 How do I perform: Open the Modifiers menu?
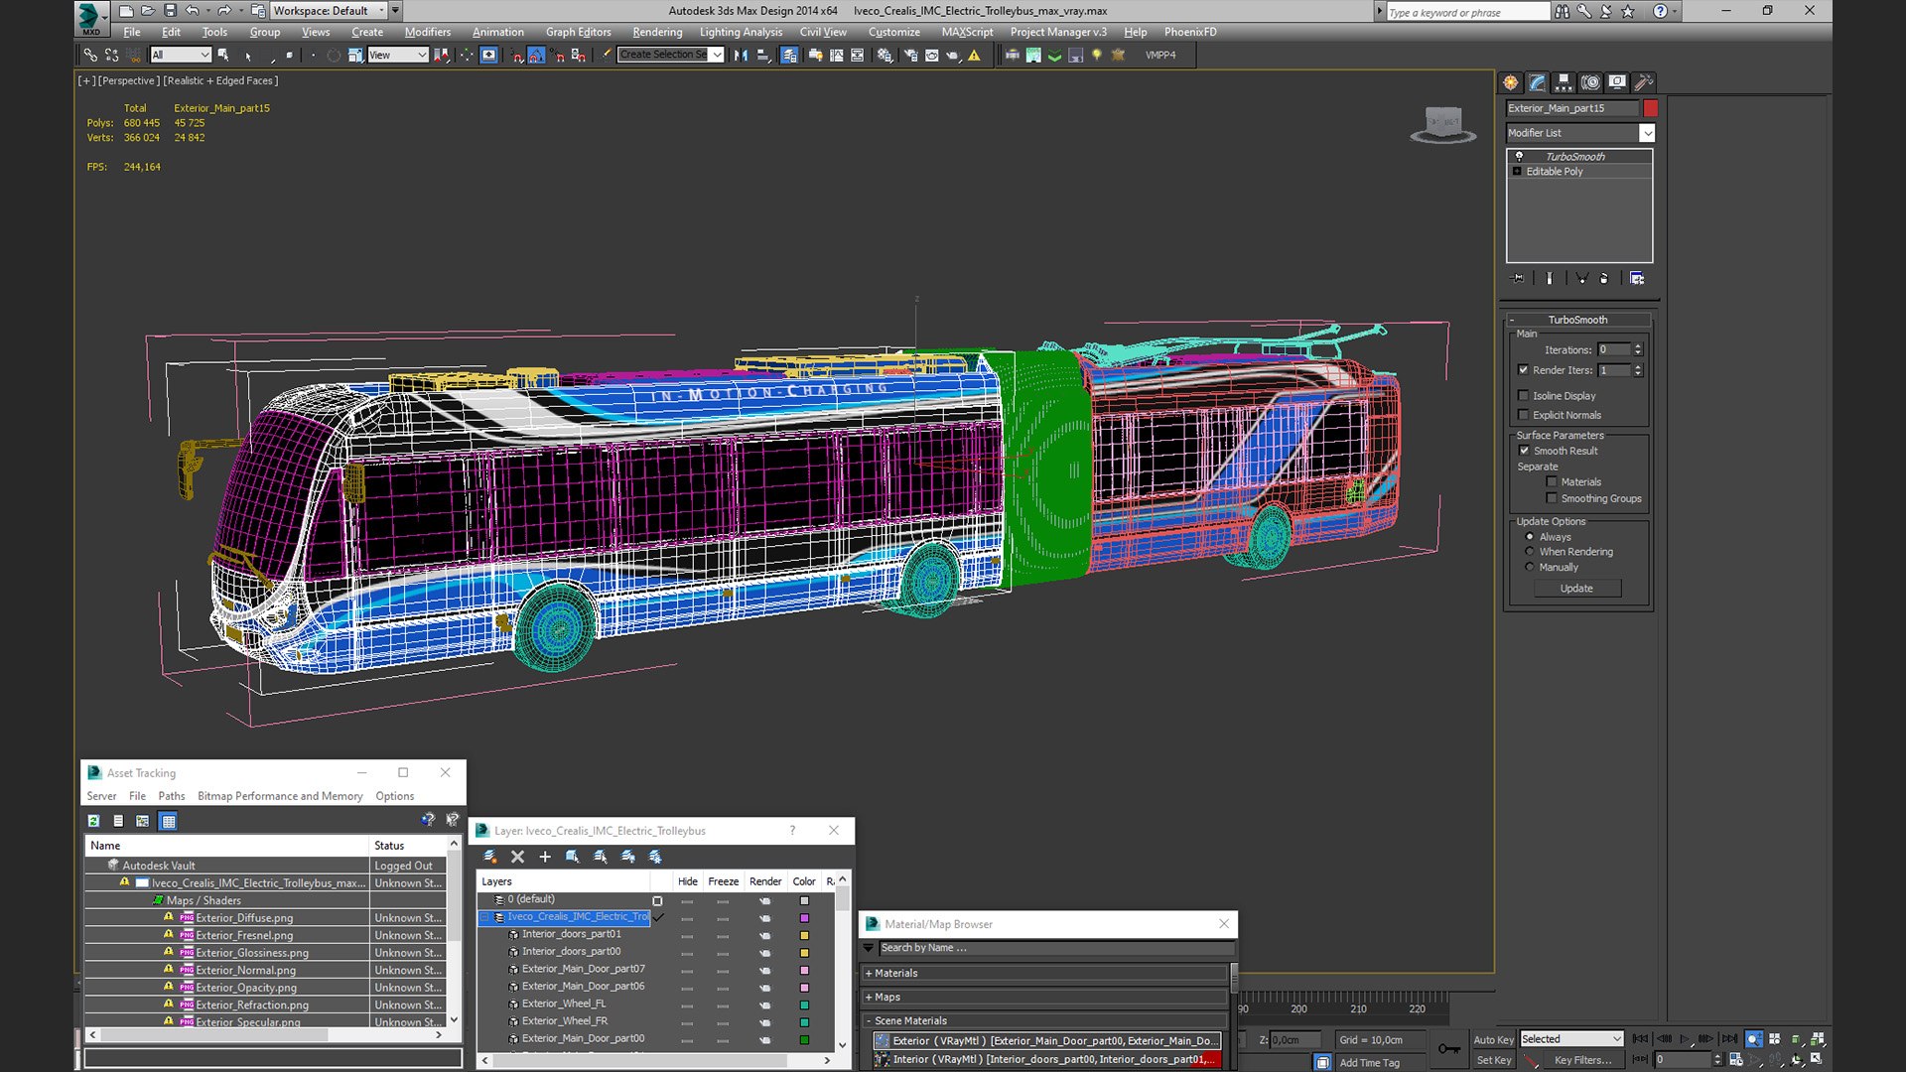[x=427, y=32]
